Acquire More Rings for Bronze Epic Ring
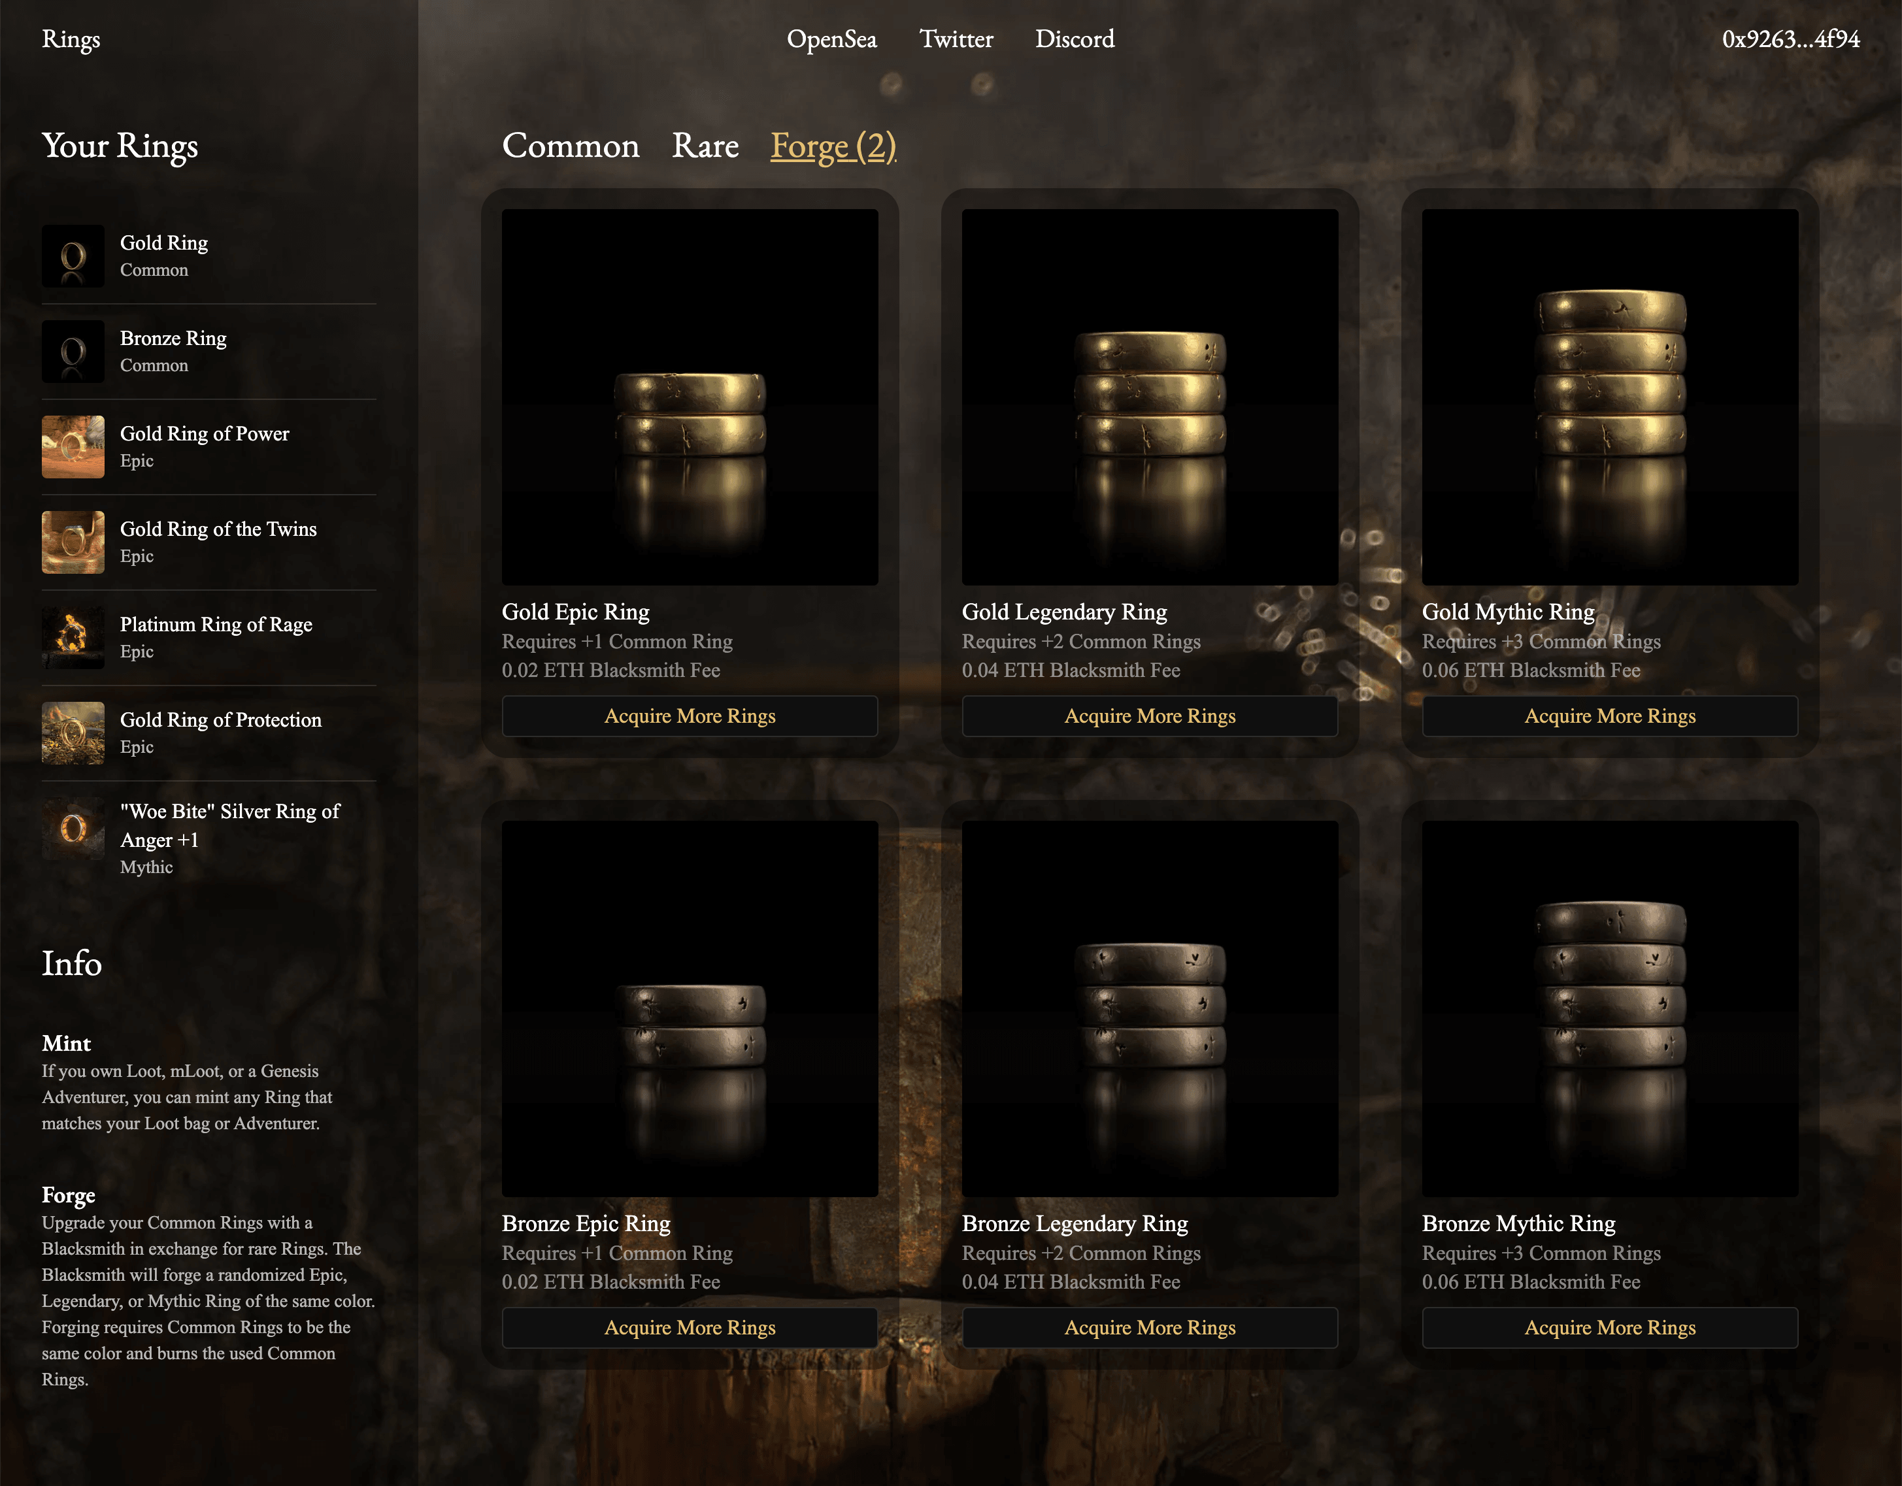The height and width of the screenshot is (1486, 1902). [x=690, y=1328]
